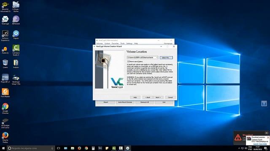This screenshot has width=270, height=151.
Task: Click Exit in the VeraCrypt main window
Action: [x=164, y=102]
